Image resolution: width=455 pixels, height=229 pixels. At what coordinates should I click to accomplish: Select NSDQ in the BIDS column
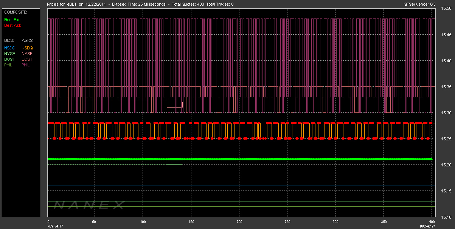point(9,48)
